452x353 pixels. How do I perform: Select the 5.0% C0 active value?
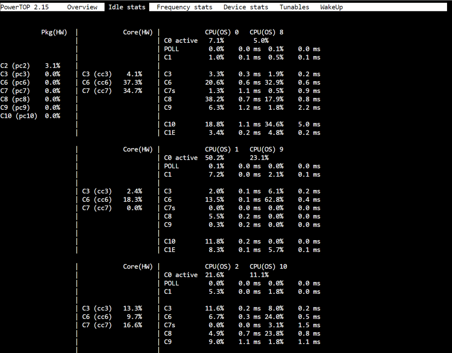pos(261,41)
